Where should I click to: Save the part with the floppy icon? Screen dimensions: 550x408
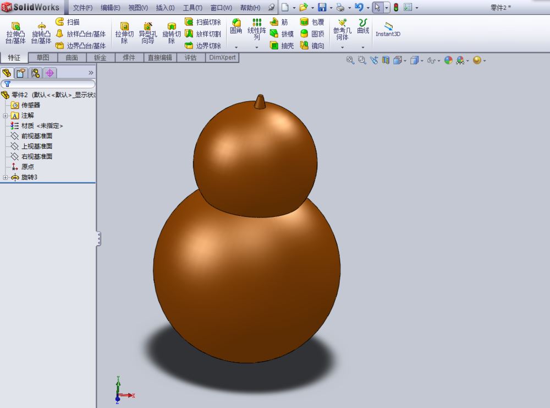pyautogui.click(x=322, y=7)
